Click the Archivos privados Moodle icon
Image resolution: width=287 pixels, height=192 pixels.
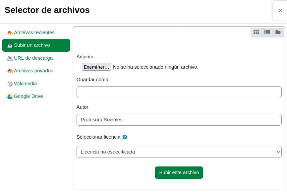(x=10, y=71)
